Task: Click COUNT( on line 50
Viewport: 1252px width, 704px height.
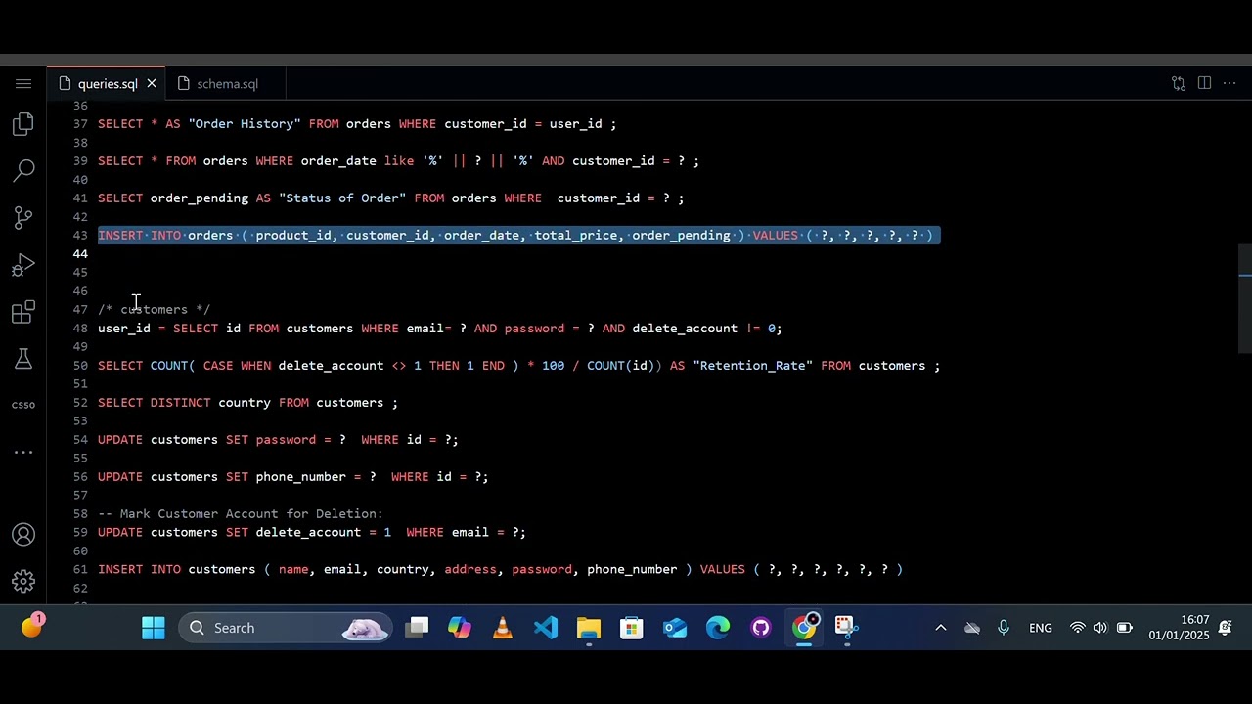Action: [173, 366]
